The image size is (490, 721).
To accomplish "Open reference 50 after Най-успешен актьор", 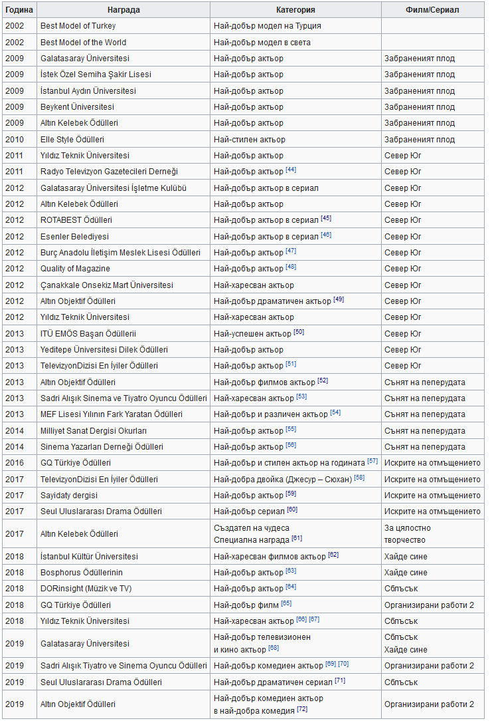I will (x=299, y=332).
